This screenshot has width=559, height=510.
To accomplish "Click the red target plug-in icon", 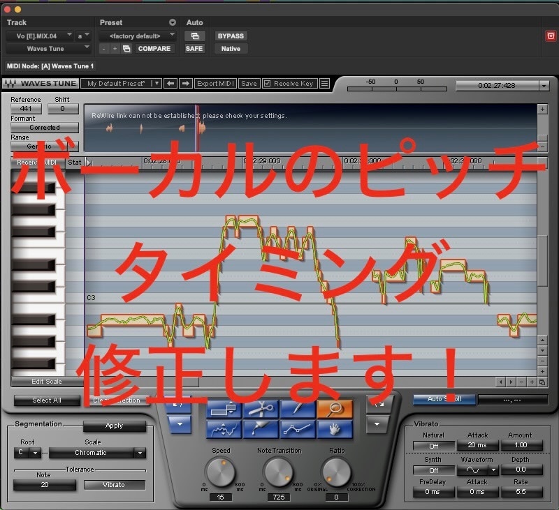I will pyautogui.click(x=551, y=36).
